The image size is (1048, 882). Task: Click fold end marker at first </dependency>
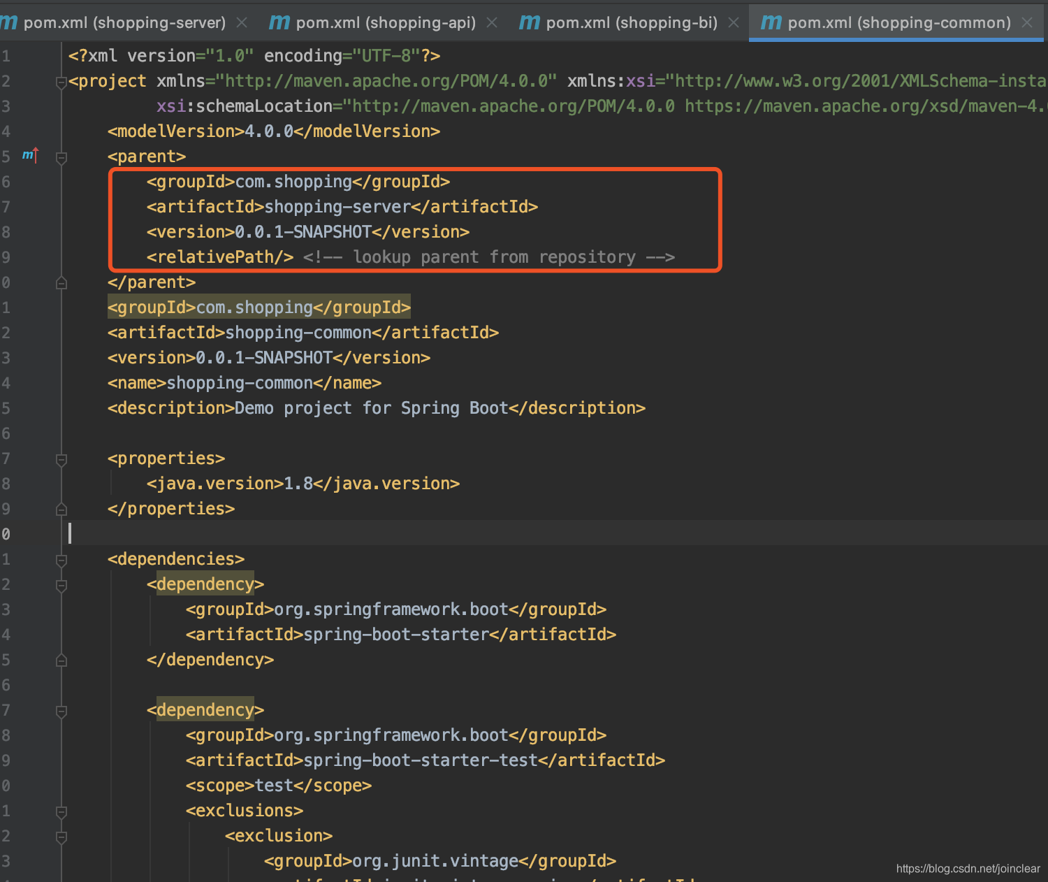pos(61,660)
